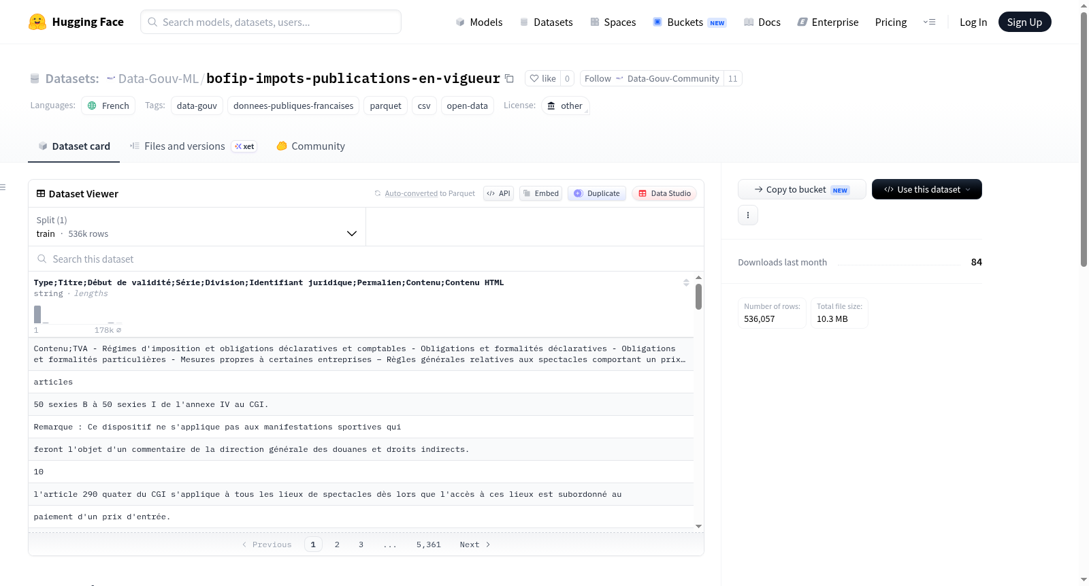
Task: Click the Log In link
Action: 973,22
